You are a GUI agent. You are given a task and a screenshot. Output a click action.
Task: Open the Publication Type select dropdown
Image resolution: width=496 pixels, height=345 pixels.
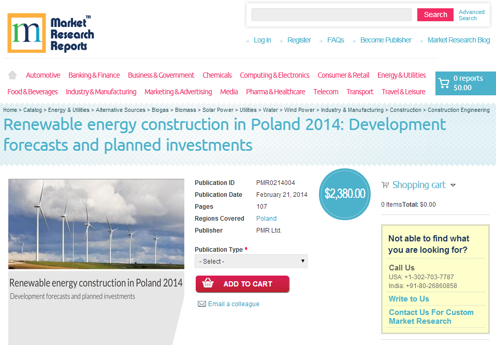[x=251, y=262]
